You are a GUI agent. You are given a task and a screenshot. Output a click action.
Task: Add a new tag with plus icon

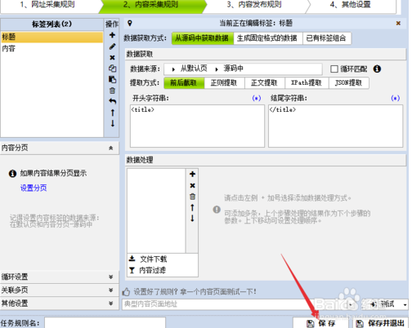[112, 35]
